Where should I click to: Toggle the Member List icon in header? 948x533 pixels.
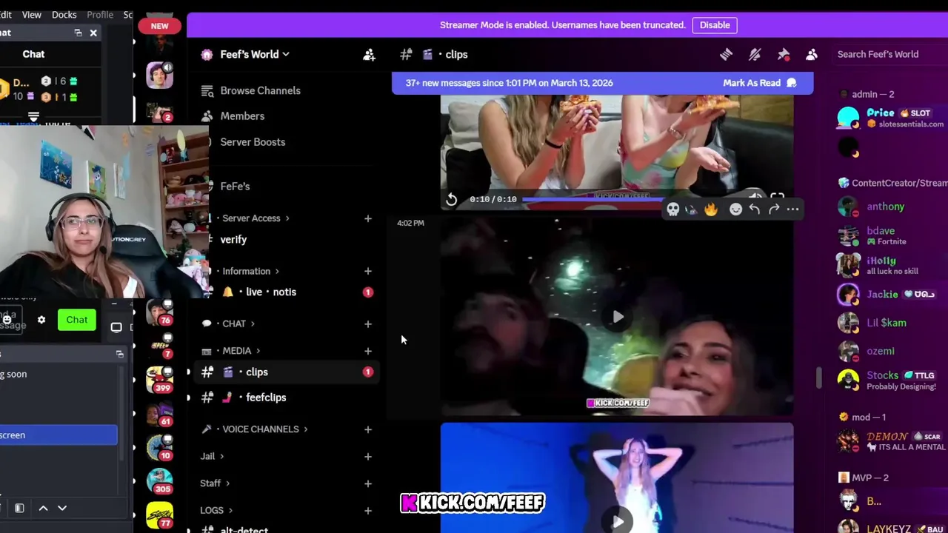pos(812,54)
